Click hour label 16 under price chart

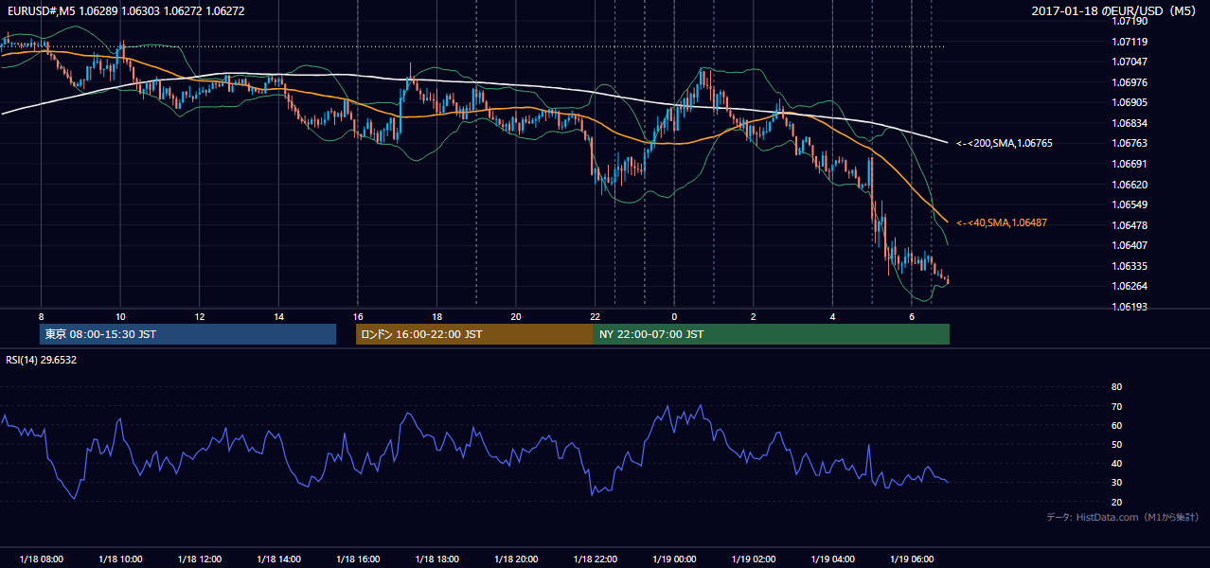point(358,316)
